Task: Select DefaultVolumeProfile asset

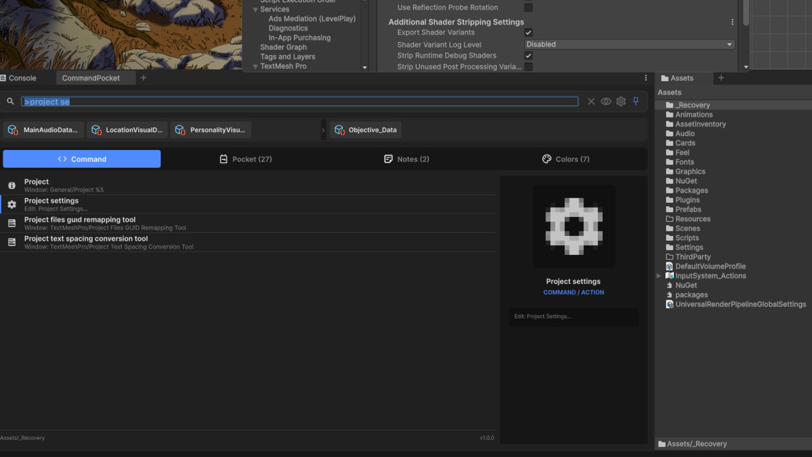Action: (x=710, y=266)
